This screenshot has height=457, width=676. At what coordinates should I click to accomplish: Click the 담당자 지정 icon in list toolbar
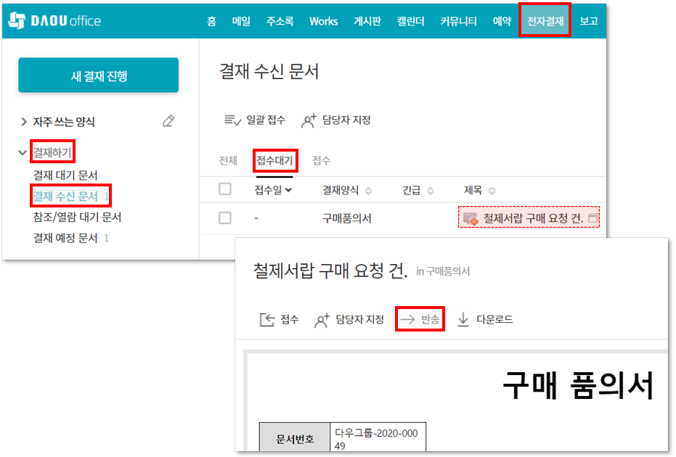309,120
